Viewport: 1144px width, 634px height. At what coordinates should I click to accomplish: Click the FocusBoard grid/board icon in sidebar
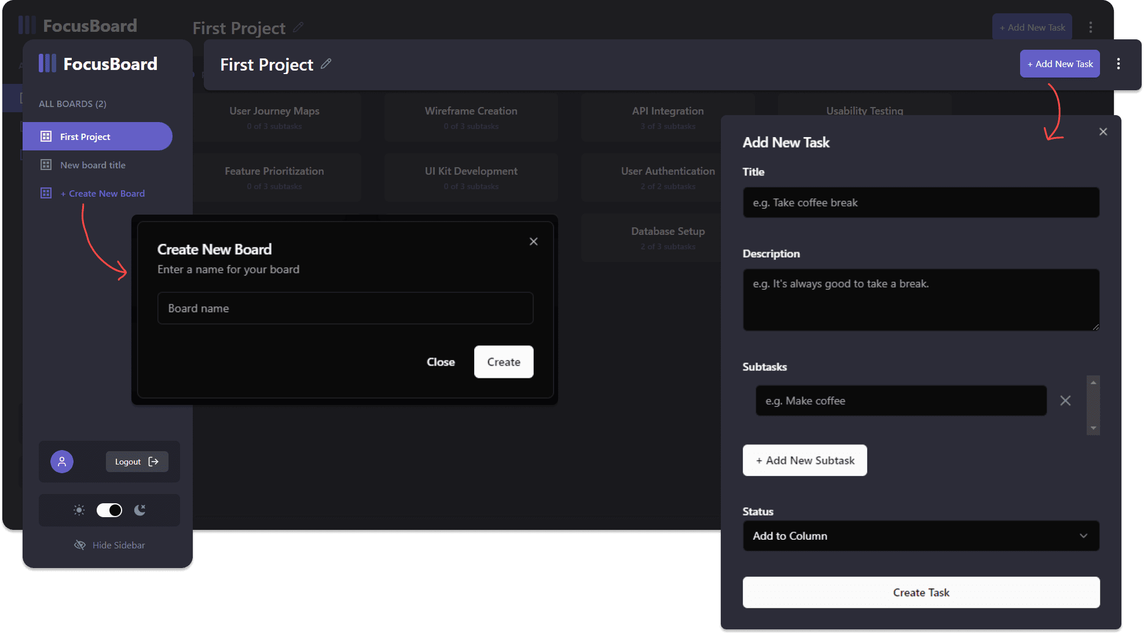(x=46, y=136)
